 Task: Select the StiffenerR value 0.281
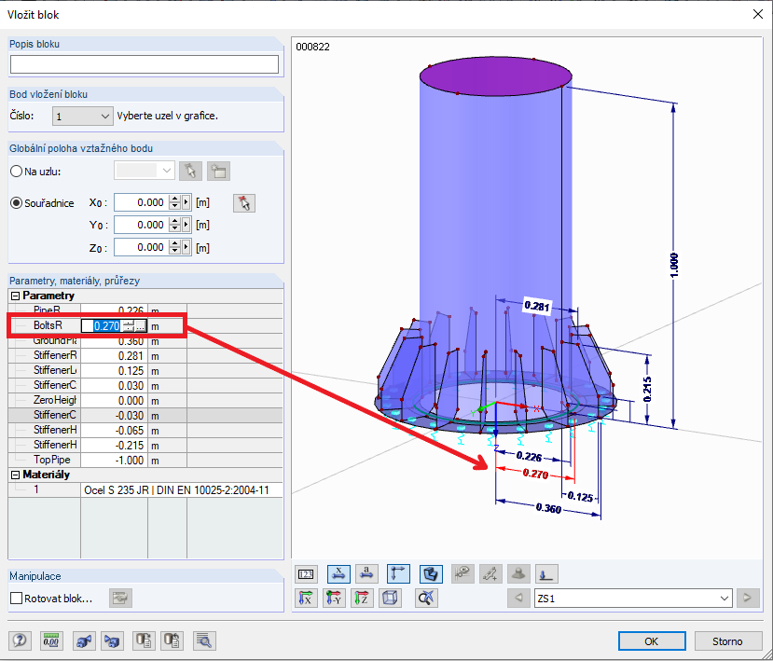115,356
